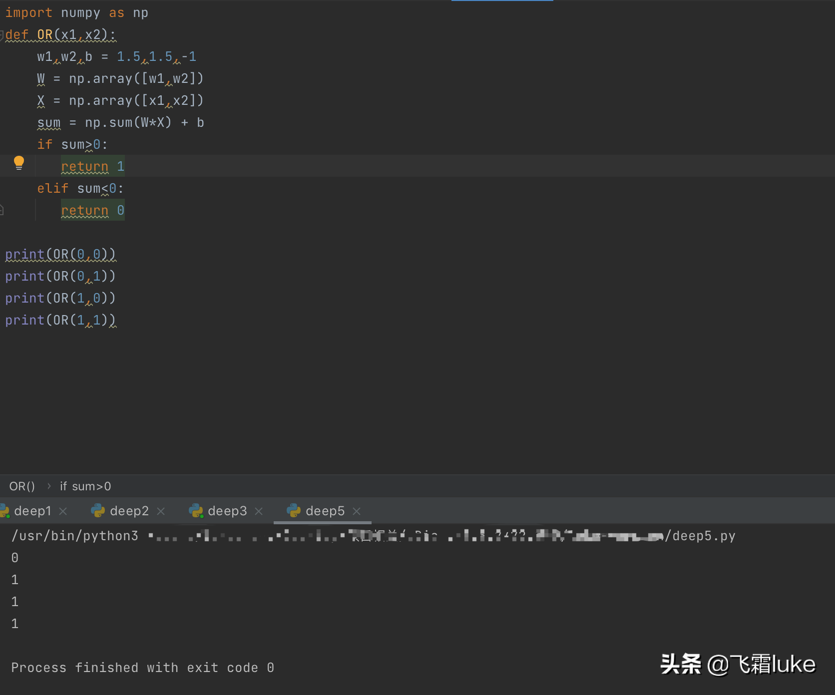Close the deep5 run tab
Screen dimensions: 835x695
click(357, 511)
